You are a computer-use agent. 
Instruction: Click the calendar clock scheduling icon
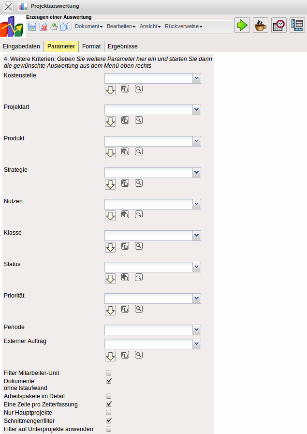tap(279, 25)
